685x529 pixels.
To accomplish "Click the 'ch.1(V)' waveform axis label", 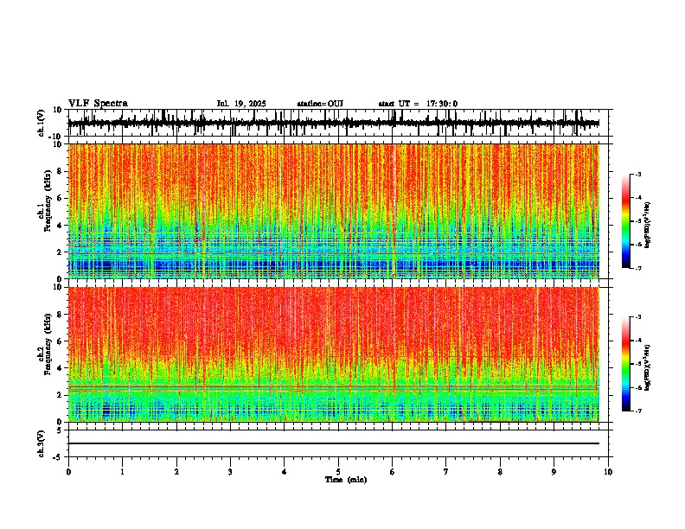I will coord(42,123).
